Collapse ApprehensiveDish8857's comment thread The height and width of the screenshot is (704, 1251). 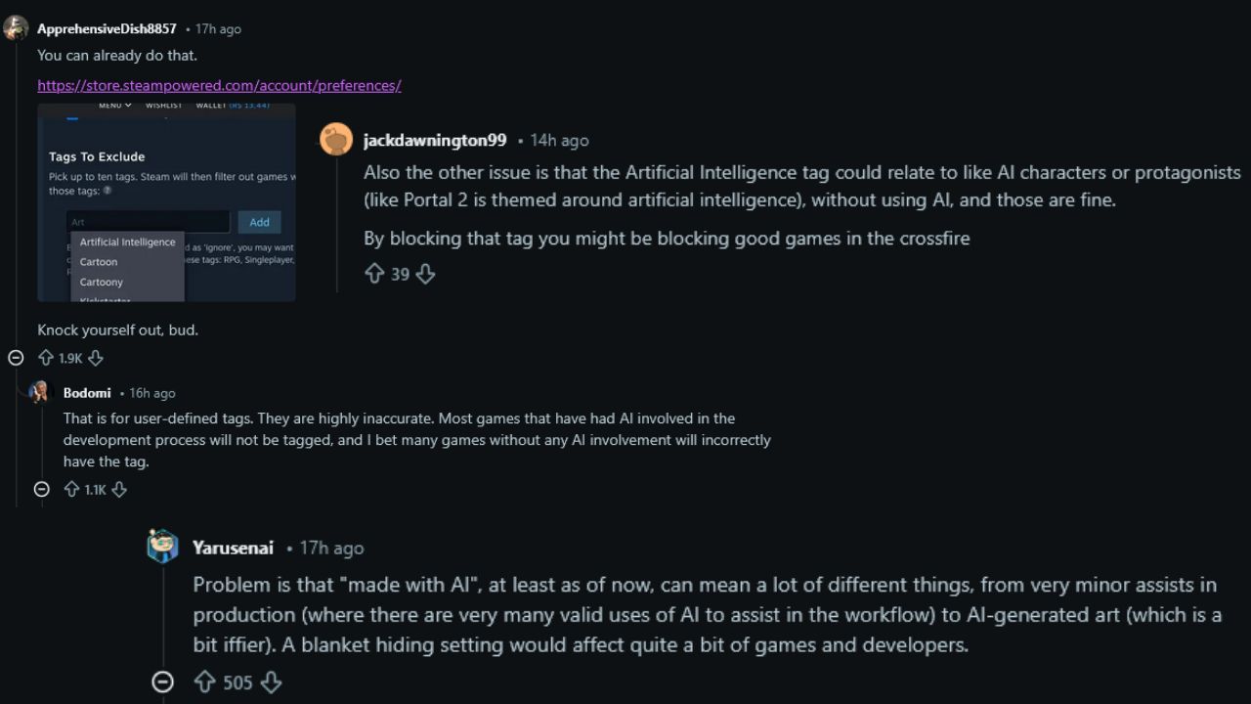point(16,358)
